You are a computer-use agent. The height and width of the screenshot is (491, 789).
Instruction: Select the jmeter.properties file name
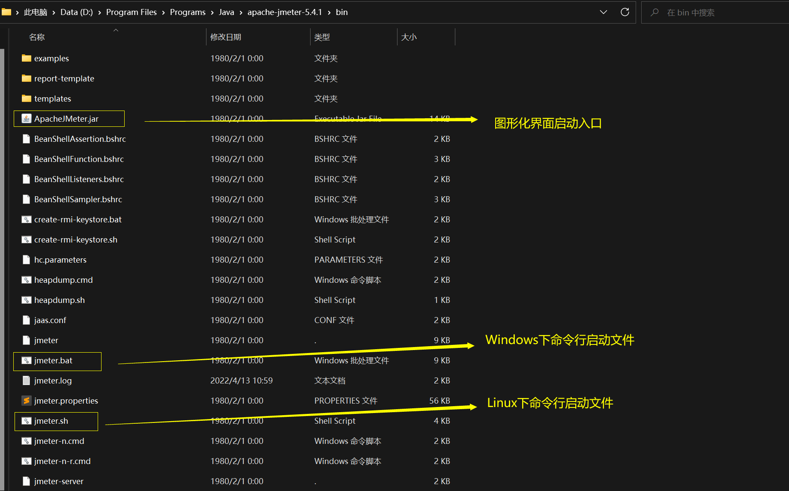66,401
